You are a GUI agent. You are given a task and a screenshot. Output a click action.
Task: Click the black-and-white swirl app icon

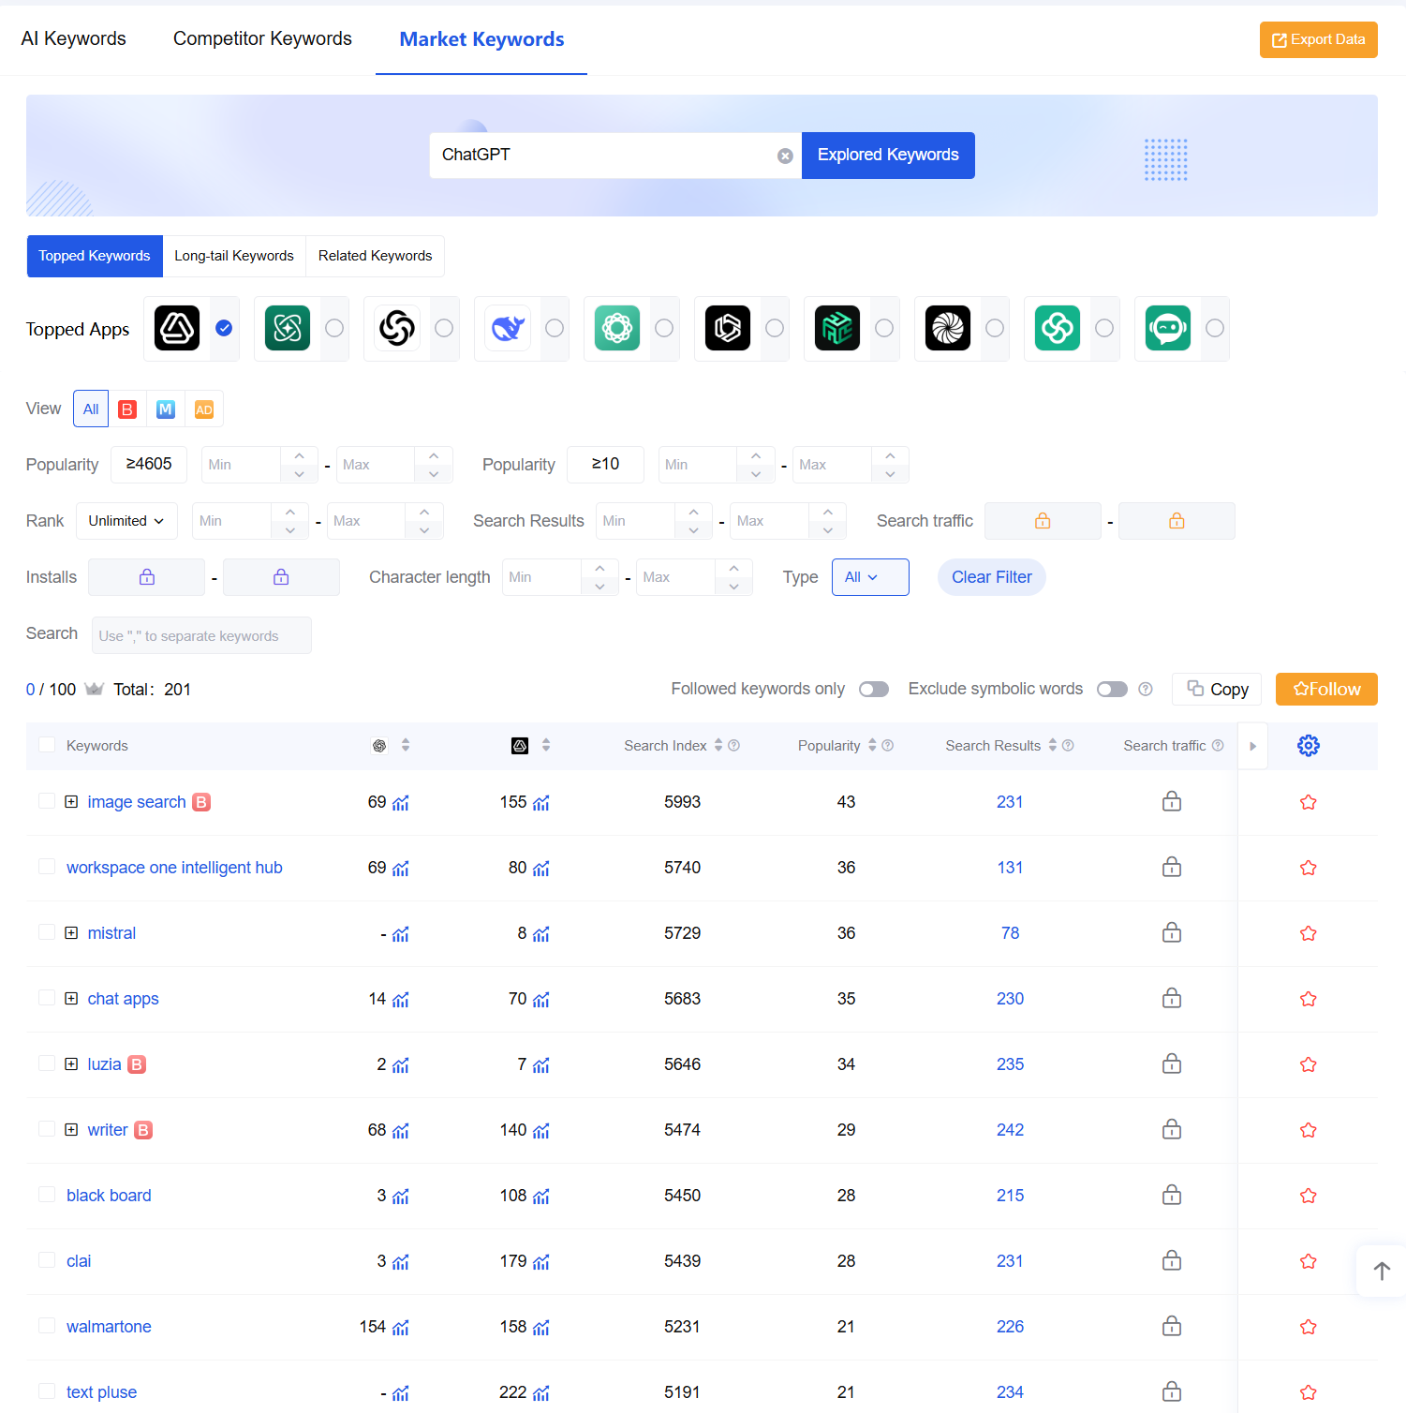coord(948,328)
